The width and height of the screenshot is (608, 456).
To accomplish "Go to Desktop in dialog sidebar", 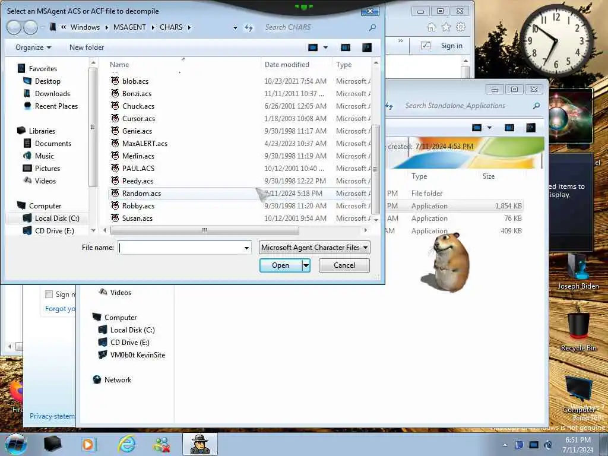I will [47, 81].
